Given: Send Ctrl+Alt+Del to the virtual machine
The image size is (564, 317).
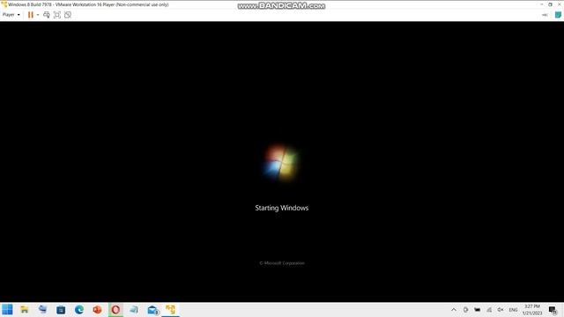Looking at the screenshot, I should point(47,15).
